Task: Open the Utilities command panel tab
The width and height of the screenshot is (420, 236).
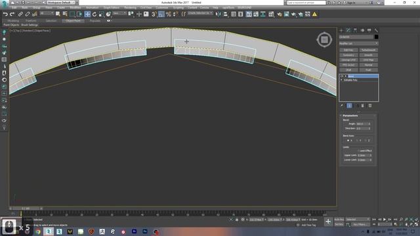Action: tap(376, 30)
